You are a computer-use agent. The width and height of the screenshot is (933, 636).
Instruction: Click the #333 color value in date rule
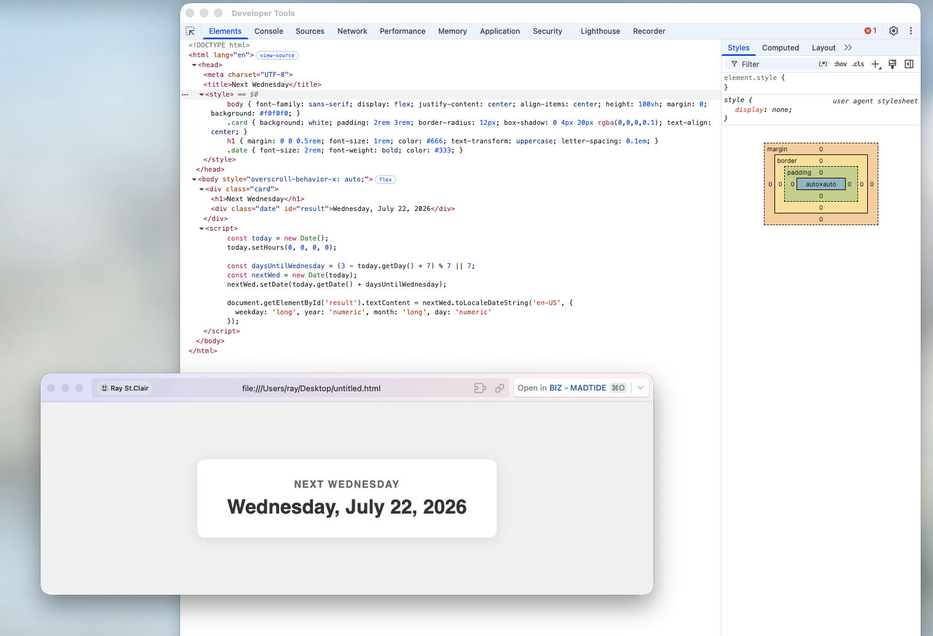pos(443,151)
